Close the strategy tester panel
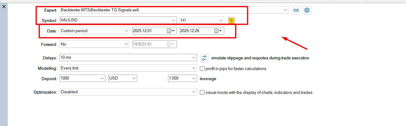This screenshot has height=126, width=406. click(4, 6)
